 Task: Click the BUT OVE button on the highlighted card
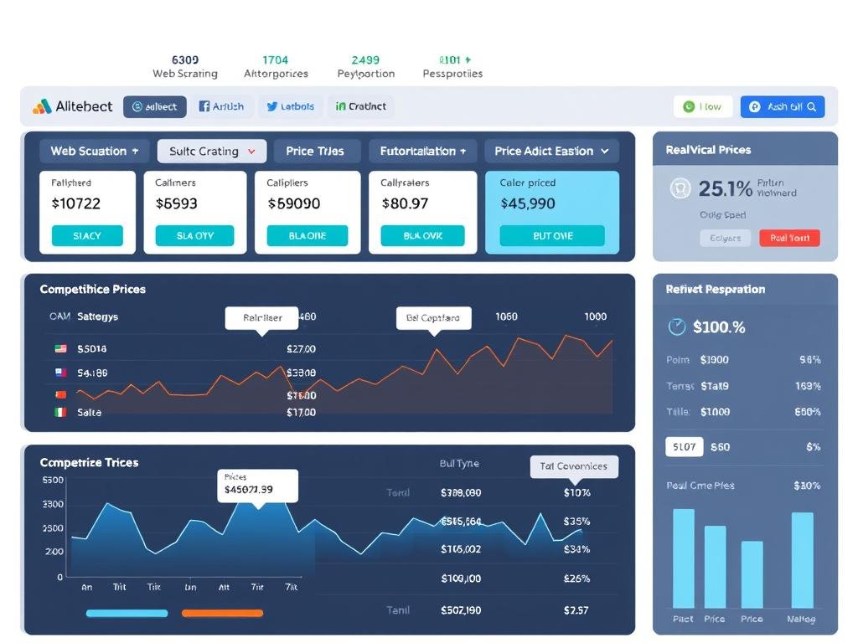click(x=552, y=237)
